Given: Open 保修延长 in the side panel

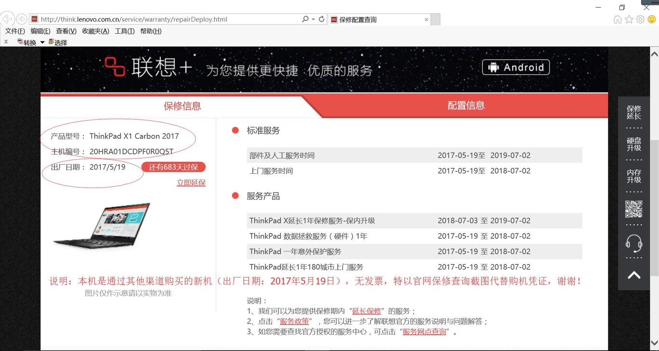Looking at the screenshot, I should pos(634,112).
